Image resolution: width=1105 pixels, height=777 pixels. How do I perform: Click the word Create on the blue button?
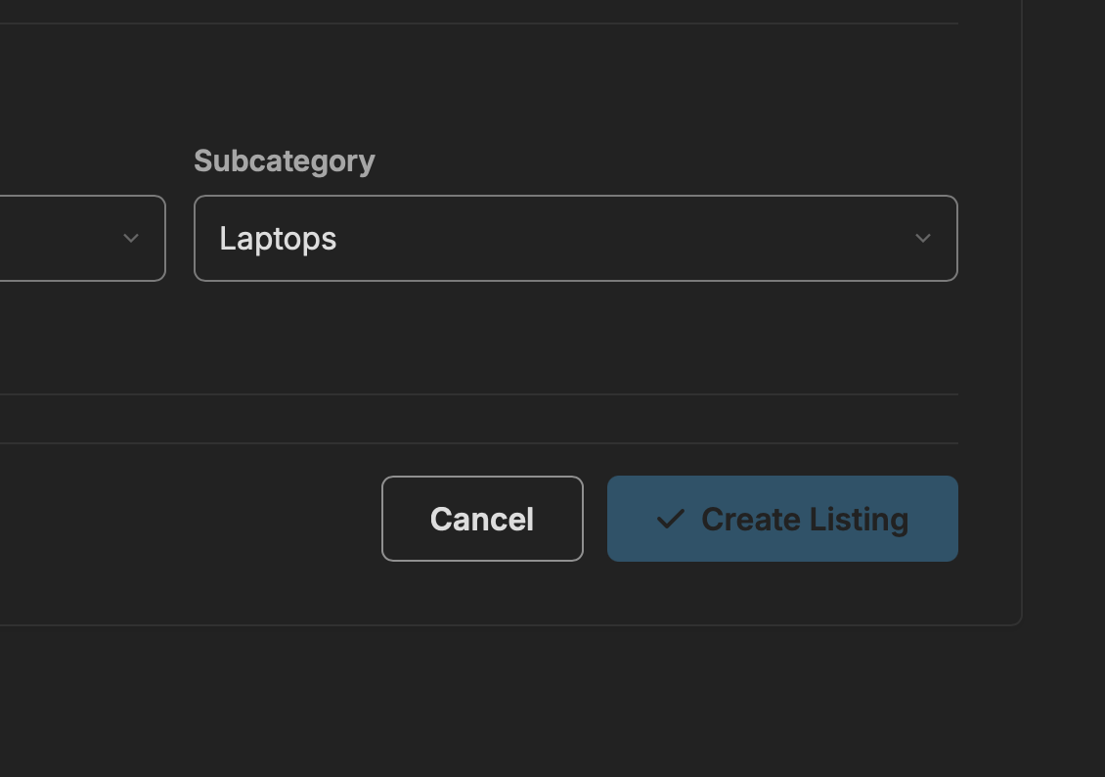pos(749,519)
